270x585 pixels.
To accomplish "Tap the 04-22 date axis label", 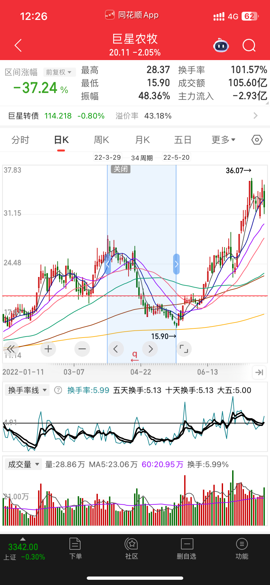I will coord(141,372).
